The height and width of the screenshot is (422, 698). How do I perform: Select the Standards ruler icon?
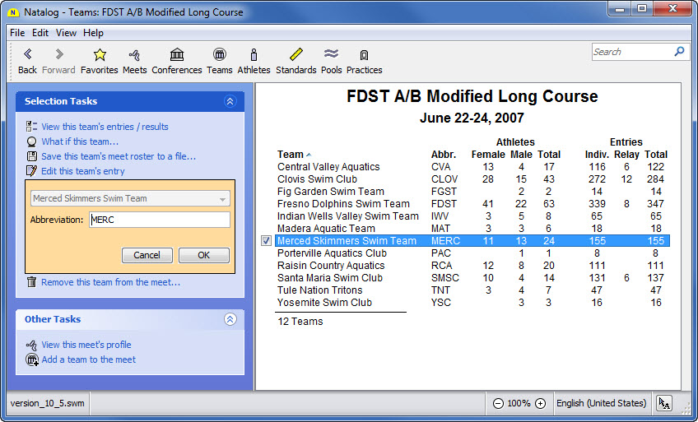[x=295, y=55]
